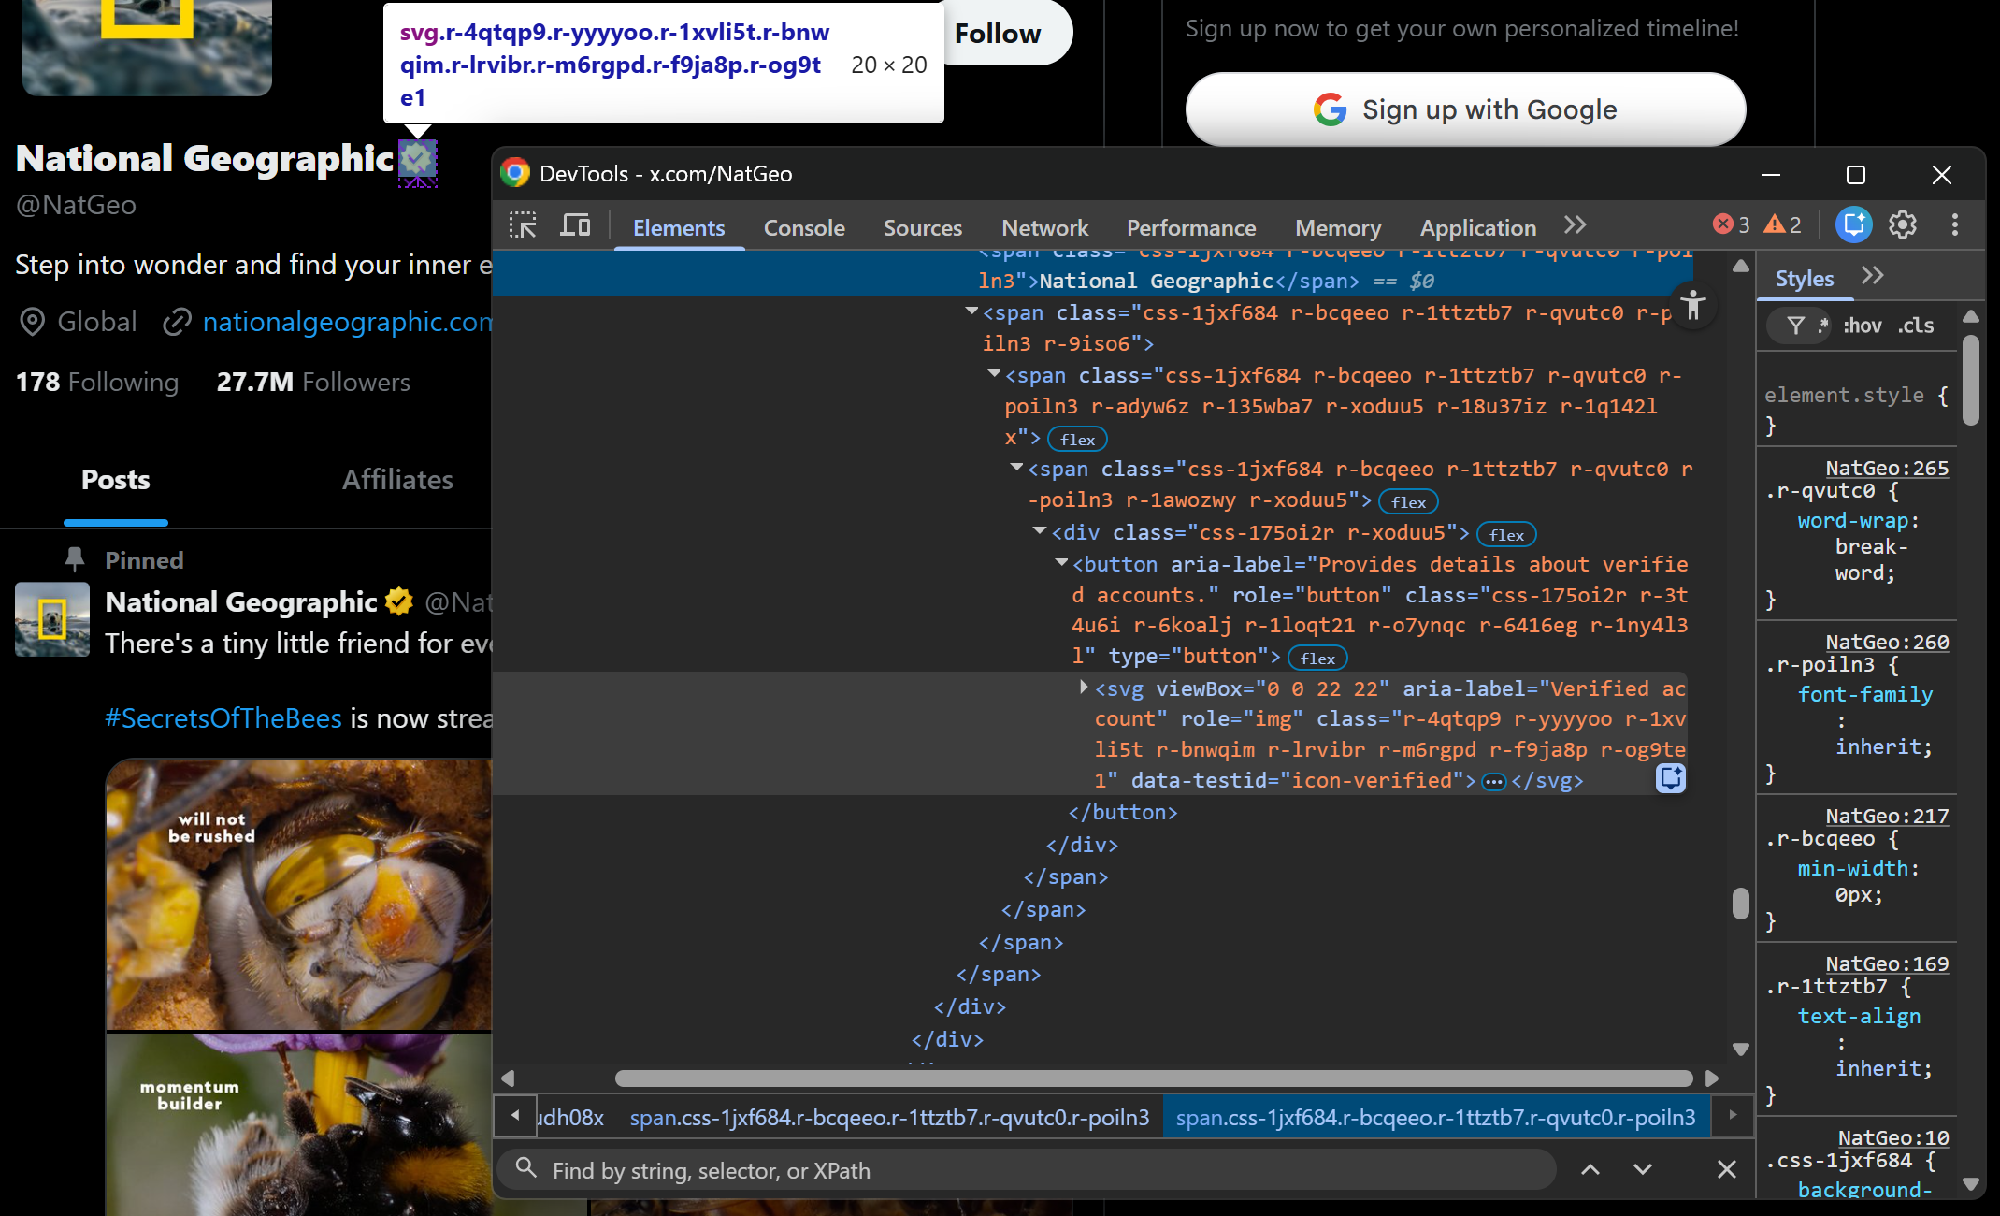The height and width of the screenshot is (1216, 2000).
Task: Click flex badge on the button element
Action: tap(1317, 659)
